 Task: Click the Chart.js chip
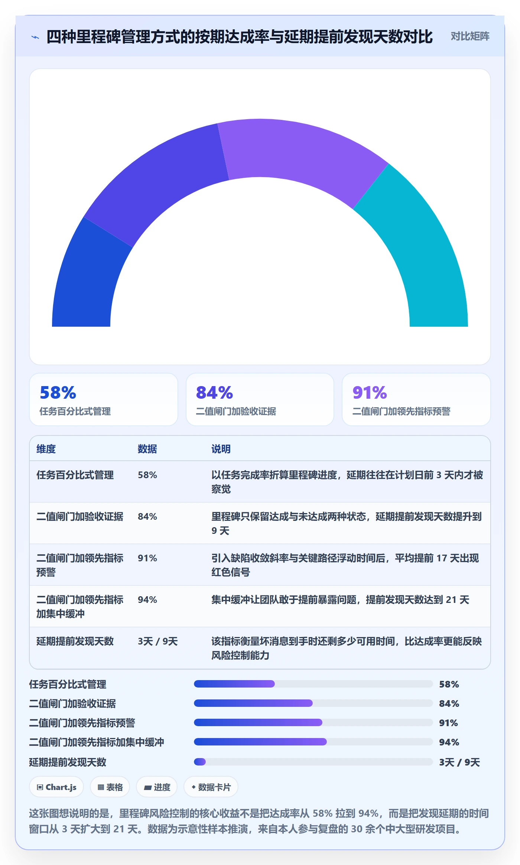(56, 787)
